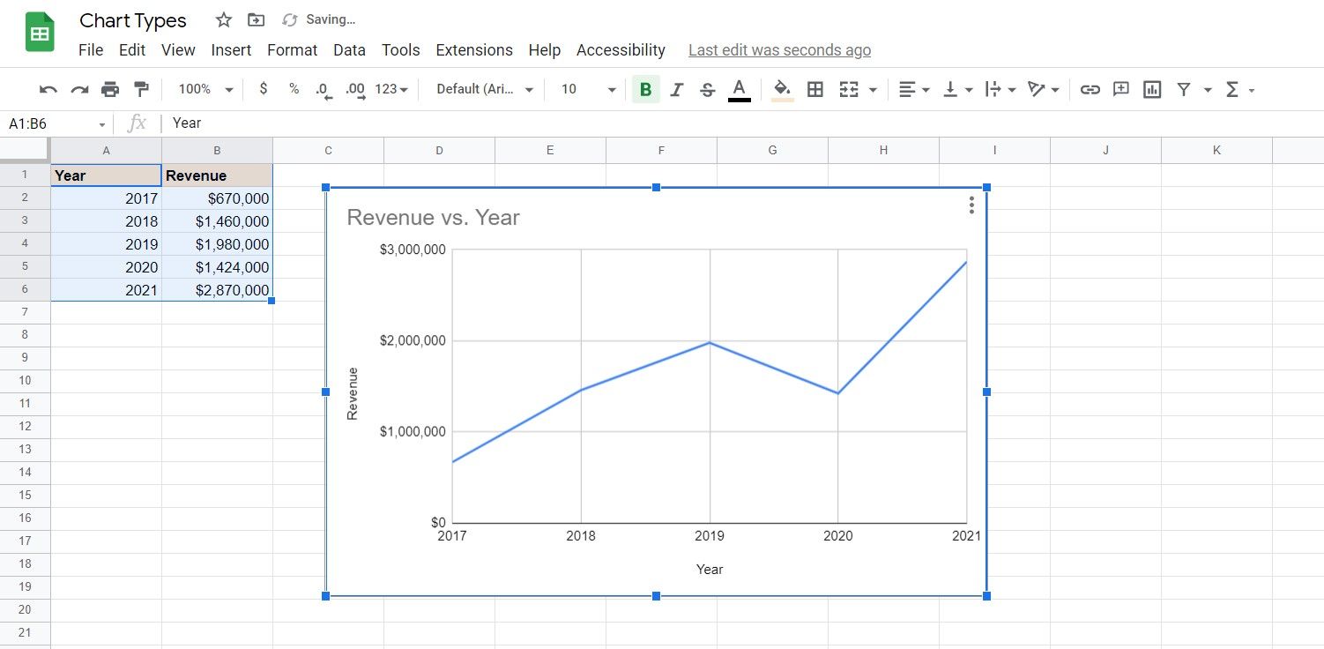Click the insert chart icon
The image size is (1324, 649).
coord(1151,89)
